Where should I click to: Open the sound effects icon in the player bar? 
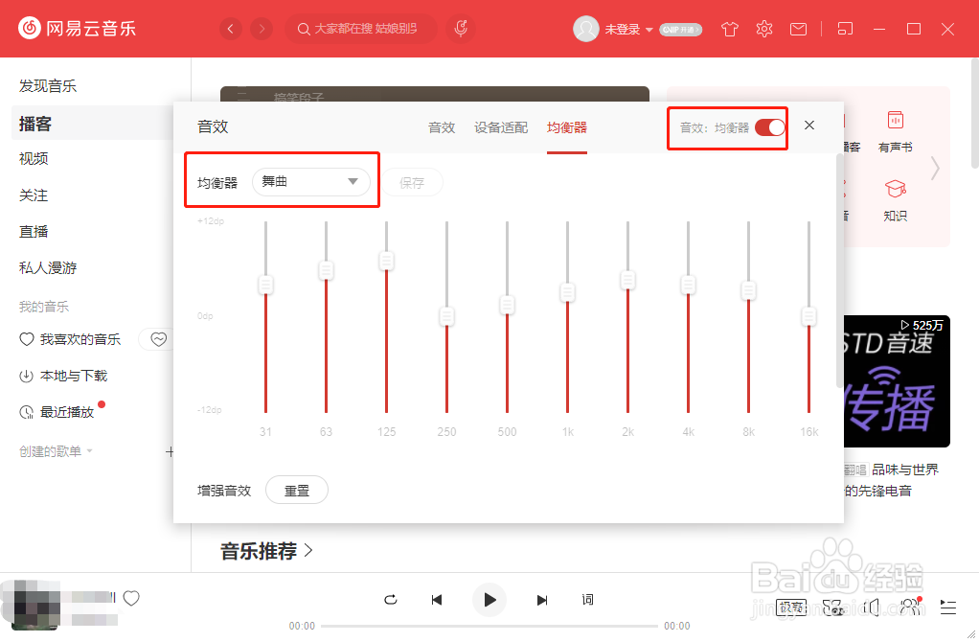(833, 608)
